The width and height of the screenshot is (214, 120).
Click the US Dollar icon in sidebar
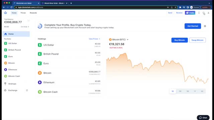[5, 43]
